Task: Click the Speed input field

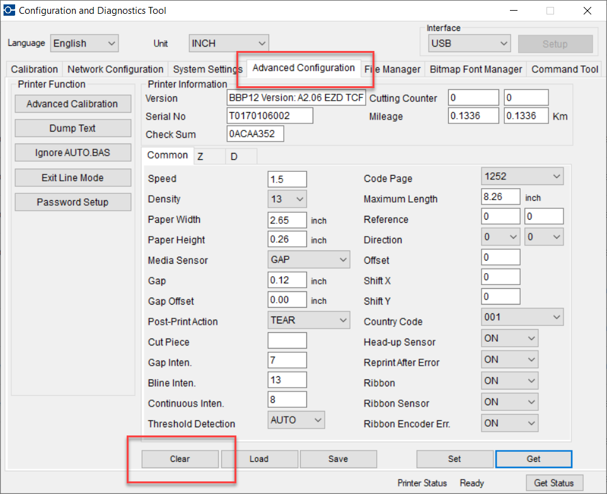Action: [x=287, y=179]
